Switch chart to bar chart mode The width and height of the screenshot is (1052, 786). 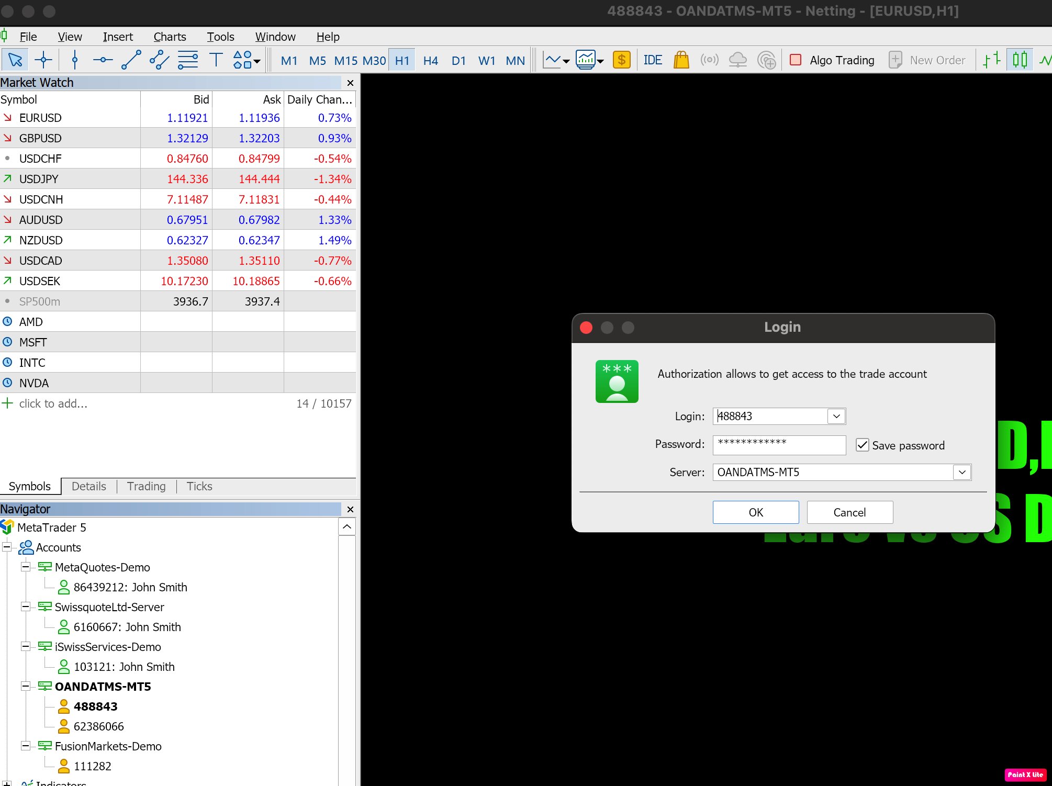(991, 60)
